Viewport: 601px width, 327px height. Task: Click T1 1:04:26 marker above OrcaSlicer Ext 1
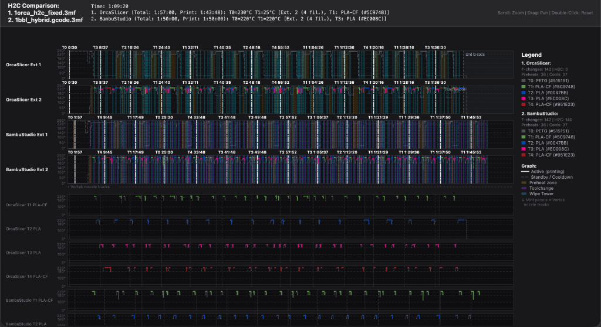[313, 47]
